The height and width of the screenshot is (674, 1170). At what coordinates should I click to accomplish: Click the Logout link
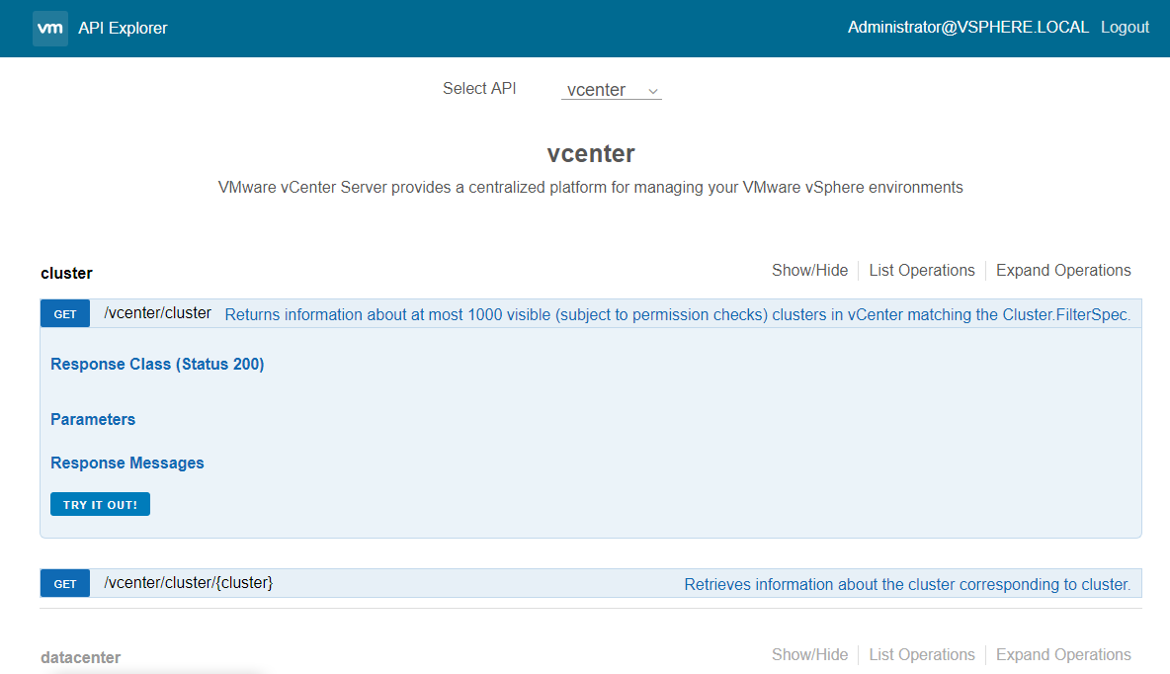[x=1125, y=28]
